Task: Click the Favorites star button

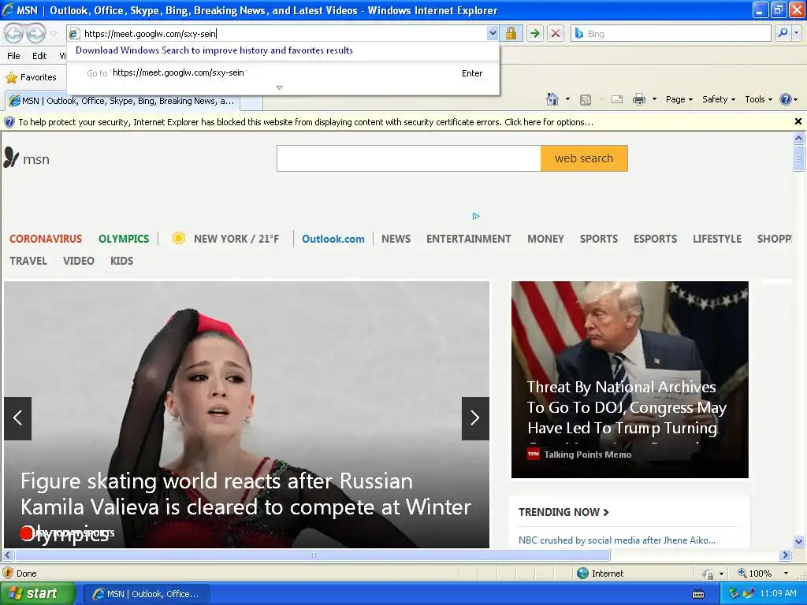Action: coord(31,77)
